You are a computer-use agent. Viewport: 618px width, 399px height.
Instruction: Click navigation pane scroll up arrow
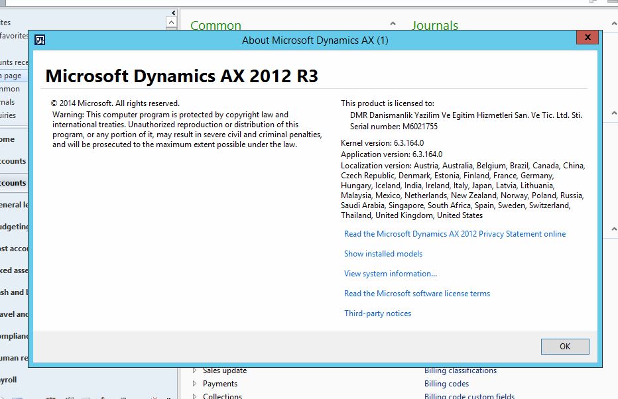[172, 23]
